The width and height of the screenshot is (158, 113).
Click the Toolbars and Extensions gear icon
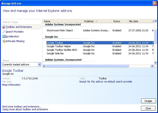pyautogui.click(x=4, y=27)
